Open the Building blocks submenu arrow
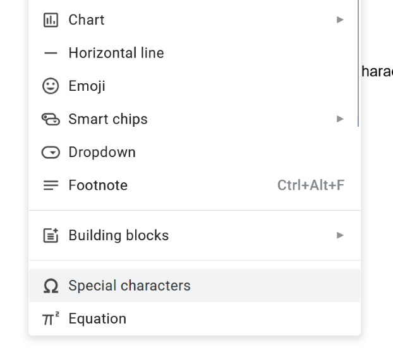Viewport: 393px width, 355px height. coord(340,236)
